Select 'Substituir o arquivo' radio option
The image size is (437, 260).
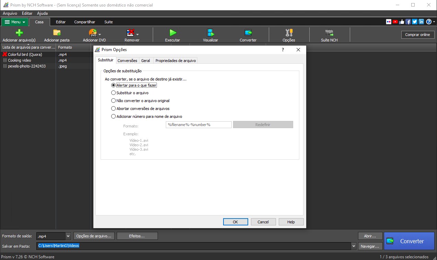(114, 93)
